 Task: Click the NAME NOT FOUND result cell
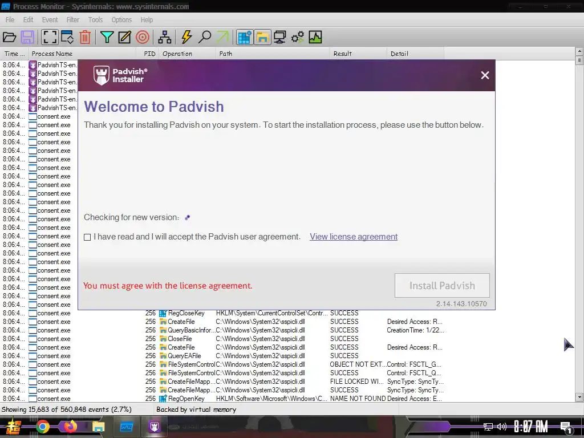pos(358,399)
